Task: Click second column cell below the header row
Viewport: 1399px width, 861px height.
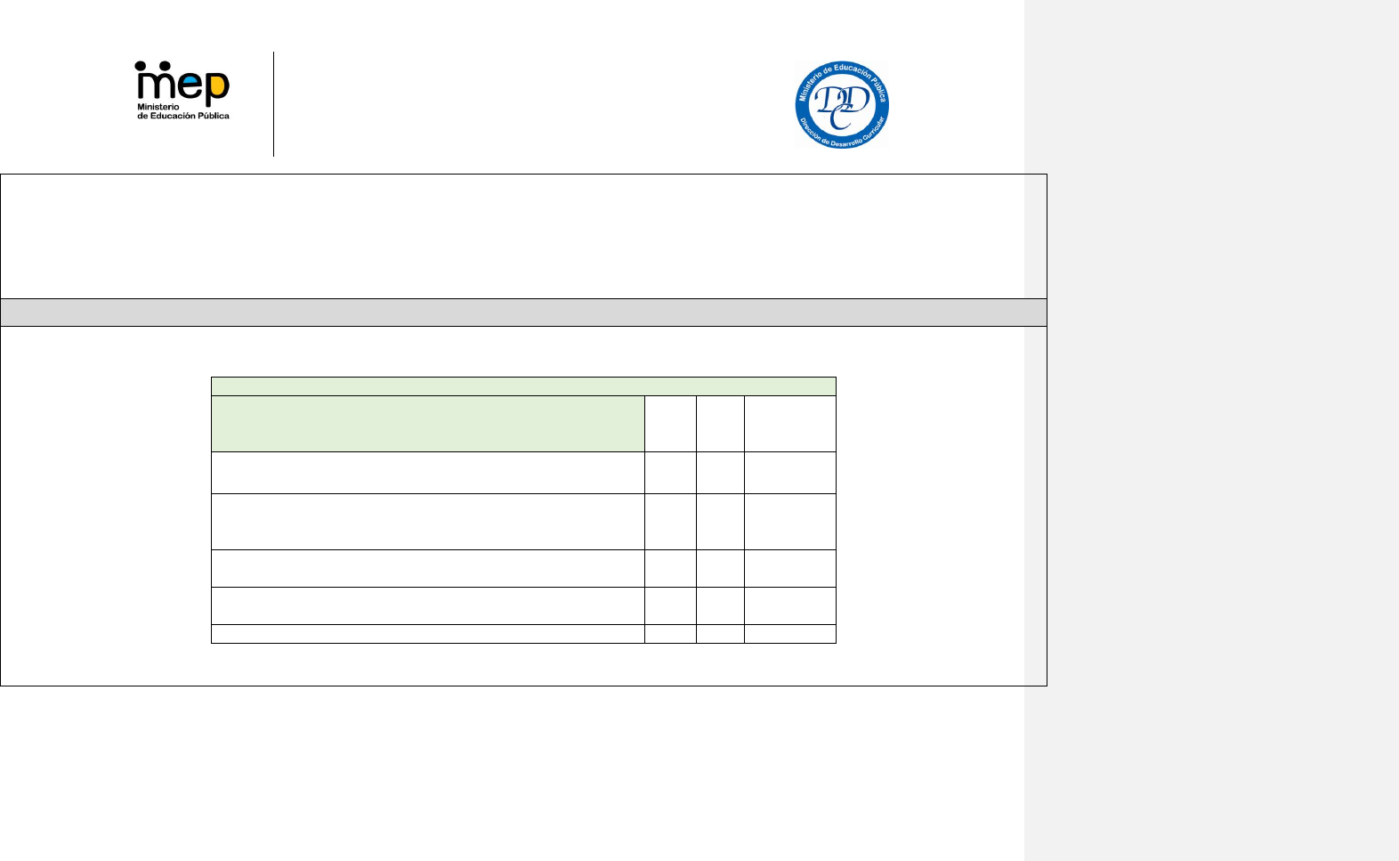Action: click(x=670, y=473)
